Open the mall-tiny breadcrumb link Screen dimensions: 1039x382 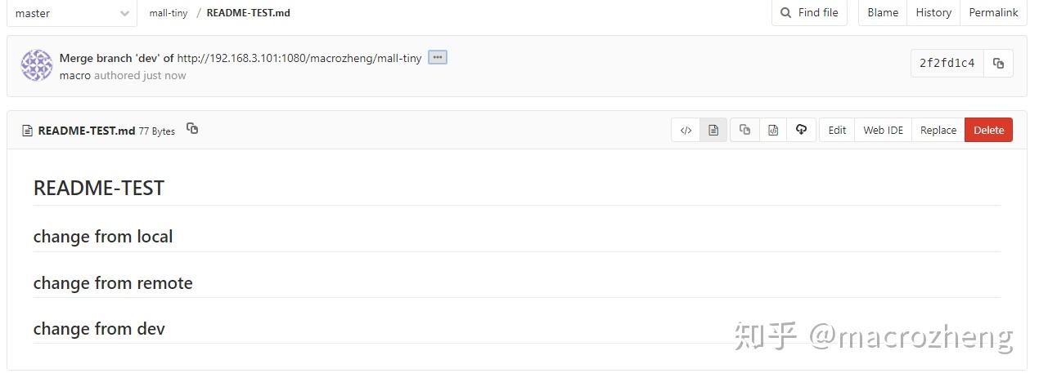point(169,13)
